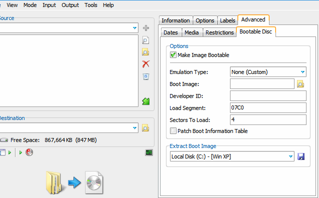
Task: Click inside the Source file list box
Action: pyautogui.click(x=69, y=70)
